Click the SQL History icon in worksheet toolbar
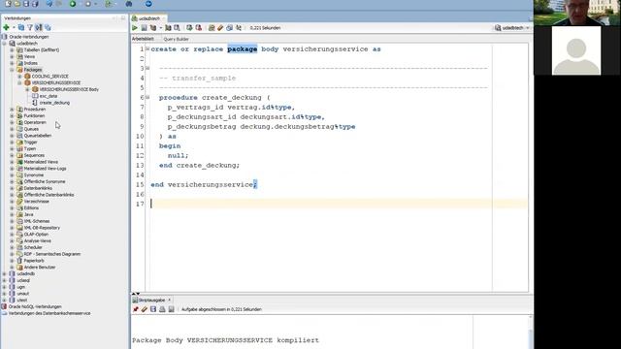The width and height of the screenshot is (621, 349). point(229,28)
